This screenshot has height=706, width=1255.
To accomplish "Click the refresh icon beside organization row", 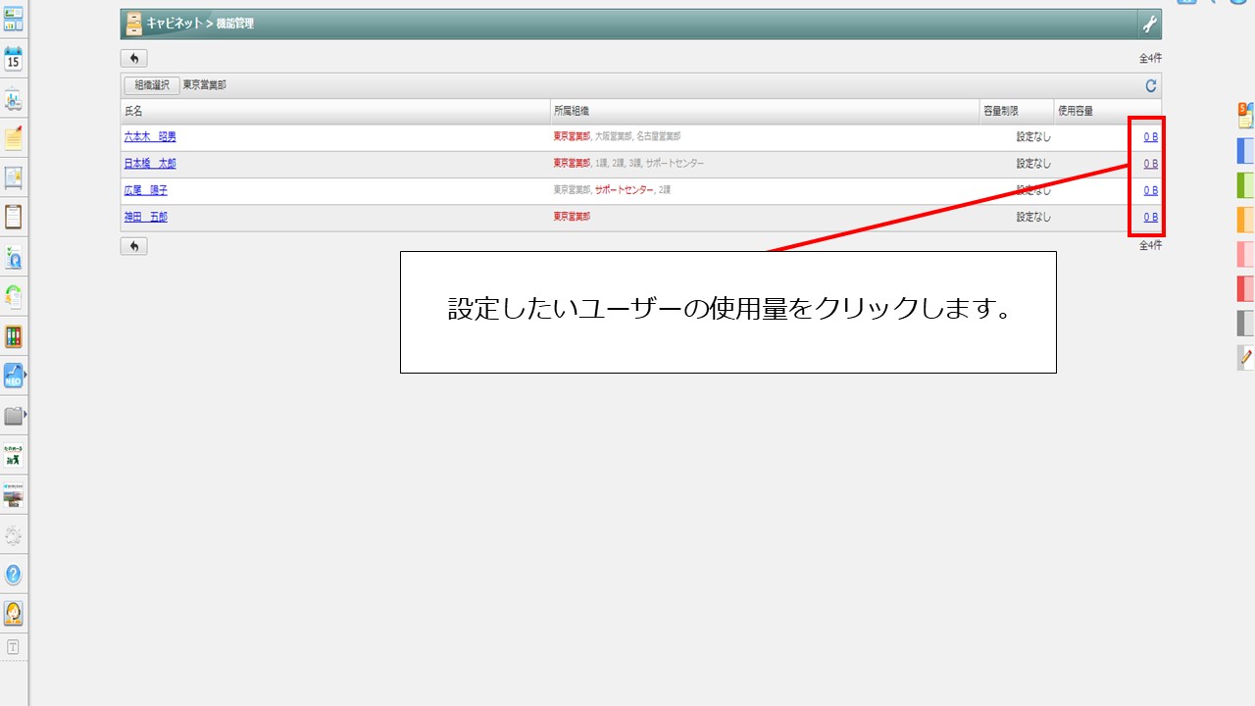I will (1151, 86).
